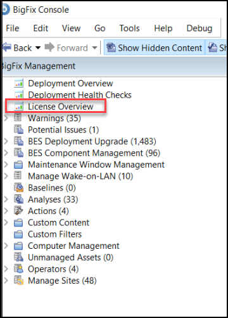
Task: Open the View menu
Action: click(x=71, y=28)
